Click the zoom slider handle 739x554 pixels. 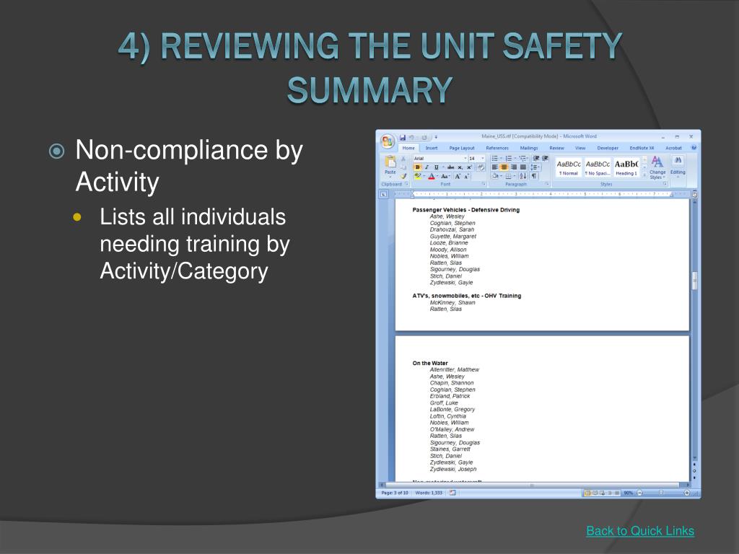coord(661,493)
